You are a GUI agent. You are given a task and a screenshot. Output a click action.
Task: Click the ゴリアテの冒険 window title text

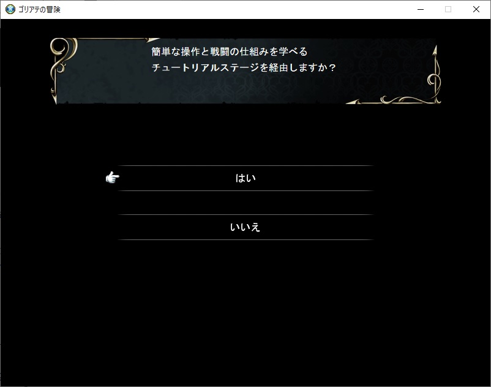point(39,10)
